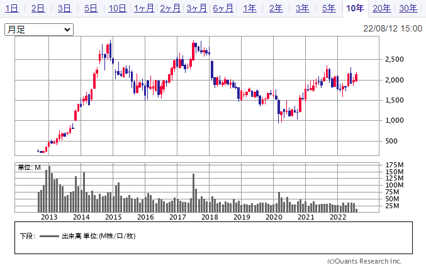Select the 1日 period tab

click(12, 8)
